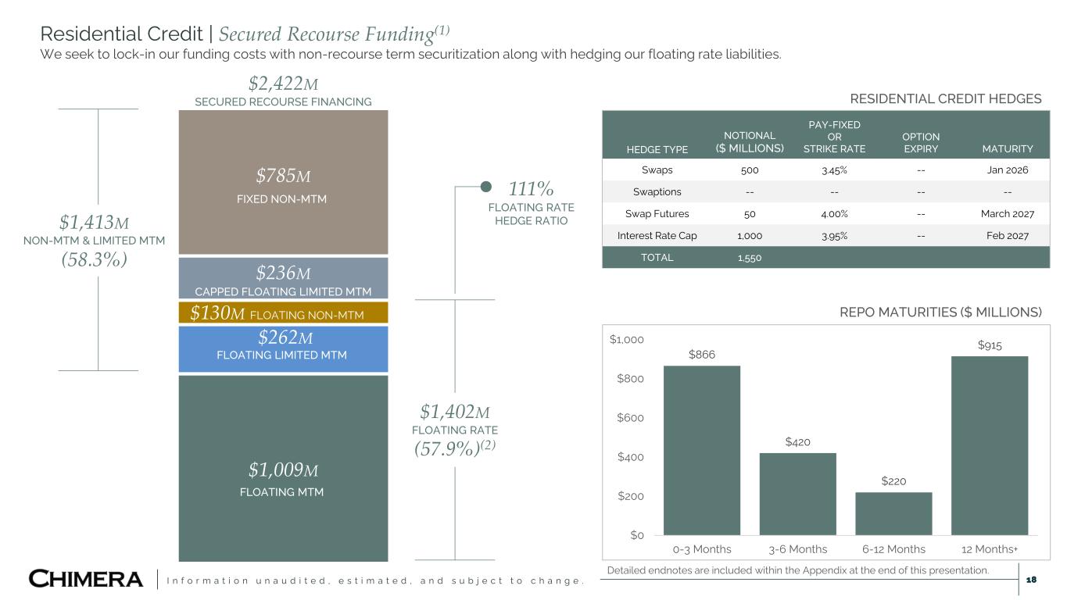Image resolution: width=1067 pixels, height=600 pixels.
Task: Select the Swaps row in hedges table
Action: pos(825,170)
